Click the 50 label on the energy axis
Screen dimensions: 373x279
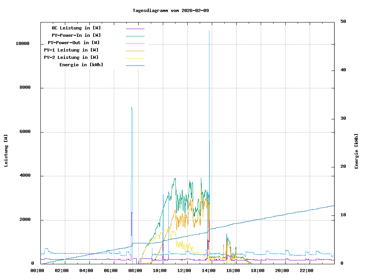point(343,22)
